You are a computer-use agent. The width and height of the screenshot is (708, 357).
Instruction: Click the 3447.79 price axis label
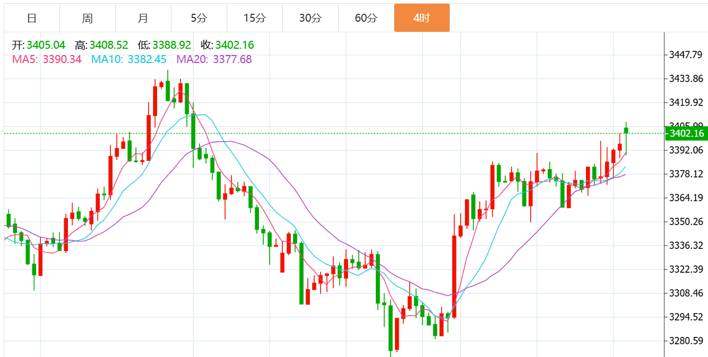click(686, 55)
